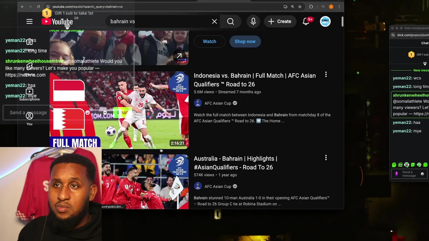This screenshot has height=241, width=429.
Task: Bookmark this page with the star icon
Action: [x=300, y=7]
